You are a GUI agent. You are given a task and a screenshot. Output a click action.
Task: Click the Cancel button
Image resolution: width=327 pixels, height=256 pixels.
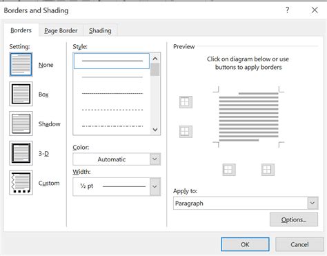pyautogui.click(x=299, y=244)
